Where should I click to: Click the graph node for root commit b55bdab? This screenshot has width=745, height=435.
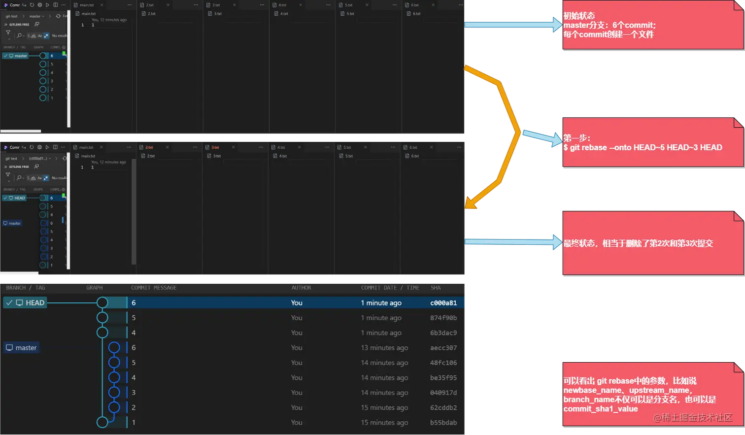[x=102, y=422]
